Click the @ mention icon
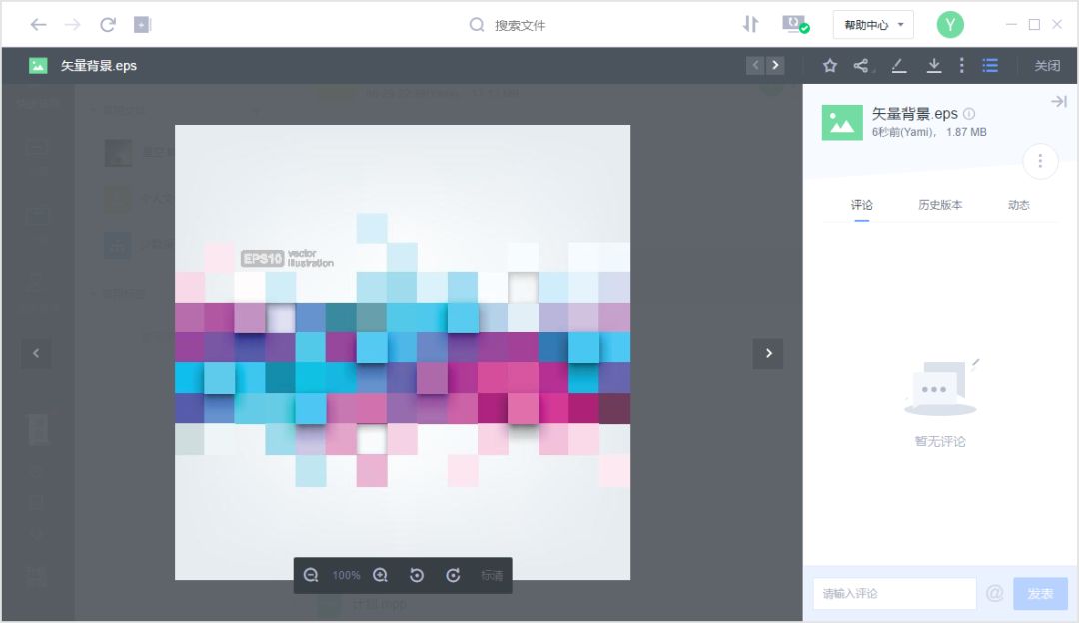Screen dimensions: 1079x623 click(995, 593)
